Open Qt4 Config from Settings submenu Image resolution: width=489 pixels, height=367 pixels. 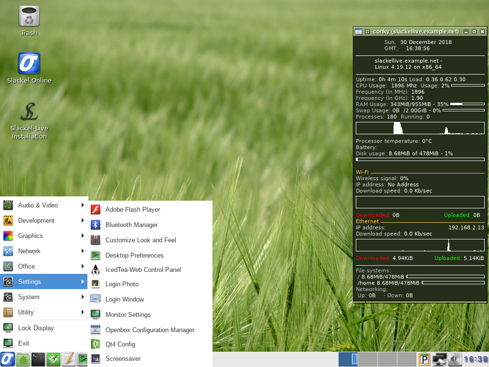point(150,344)
